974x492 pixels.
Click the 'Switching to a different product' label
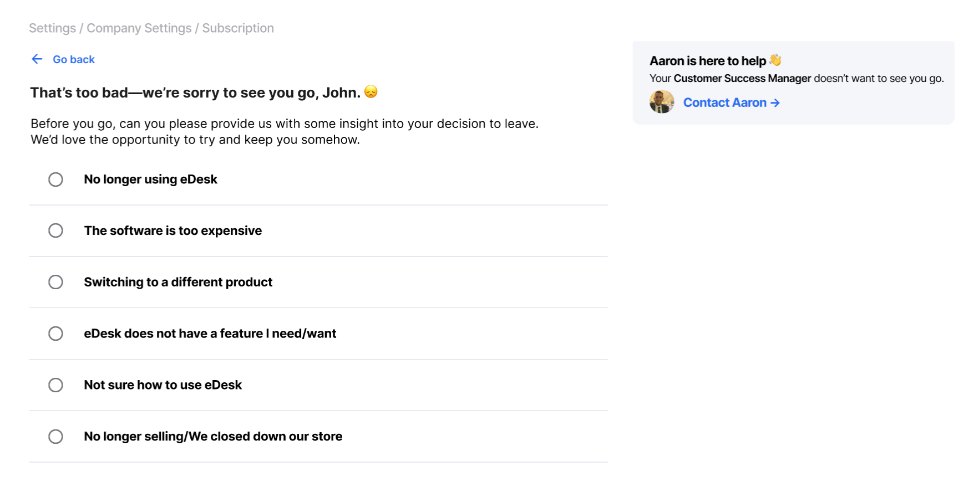tap(178, 282)
